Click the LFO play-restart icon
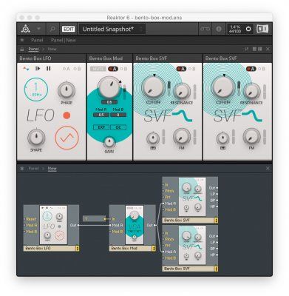The height and width of the screenshot is (296, 289). coord(38,69)
